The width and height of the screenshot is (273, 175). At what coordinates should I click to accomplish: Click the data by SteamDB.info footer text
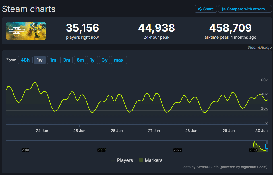[x=225, y=167]
